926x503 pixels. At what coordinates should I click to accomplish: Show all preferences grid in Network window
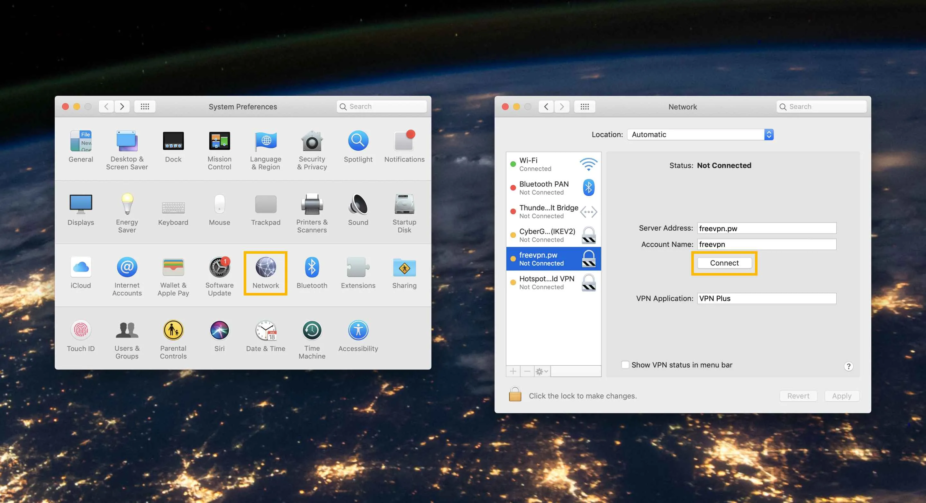click(585, 107)
